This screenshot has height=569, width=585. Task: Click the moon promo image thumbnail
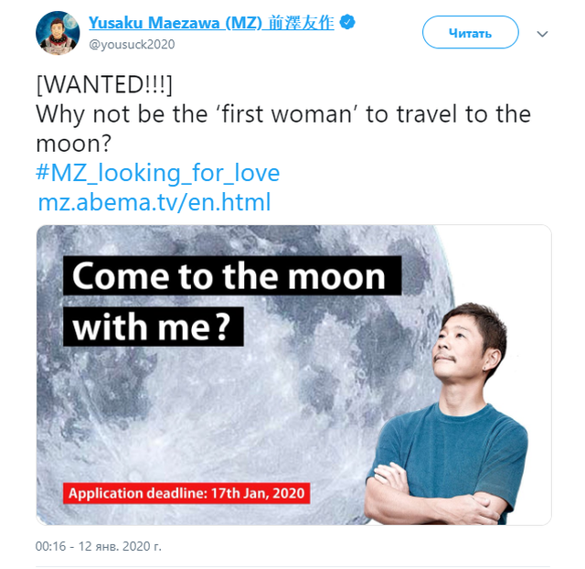click(293, 375)
